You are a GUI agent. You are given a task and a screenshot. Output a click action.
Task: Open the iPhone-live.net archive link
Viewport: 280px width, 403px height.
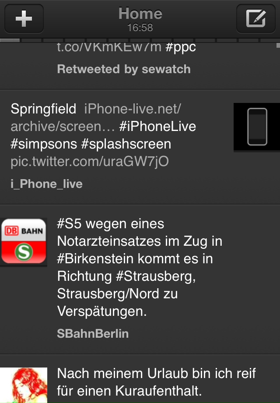96,118
